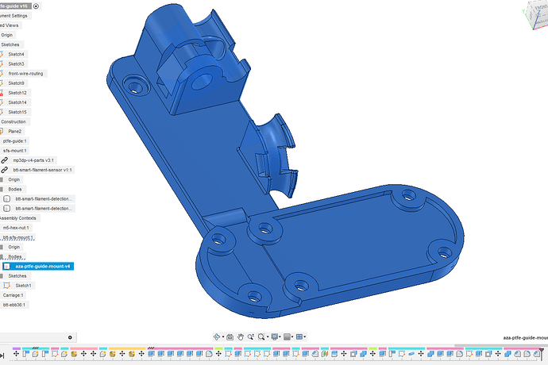Click the body icon beside aza-ptfe-guide-mount-v4
Viewport: 548px width, 365px height.
click(6, 267)
